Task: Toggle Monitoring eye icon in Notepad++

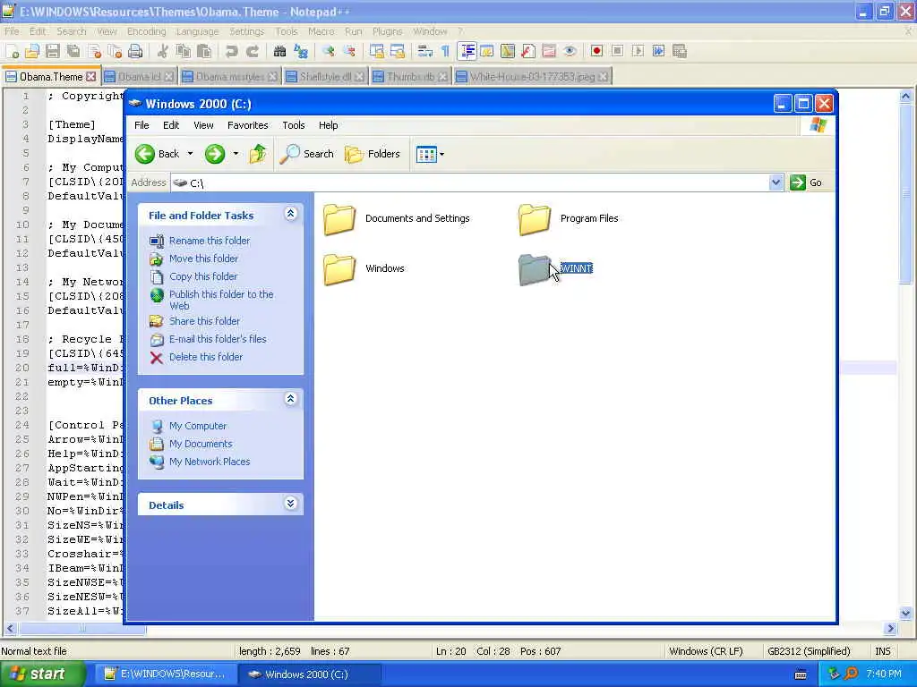Action: (x=570, y=51)
